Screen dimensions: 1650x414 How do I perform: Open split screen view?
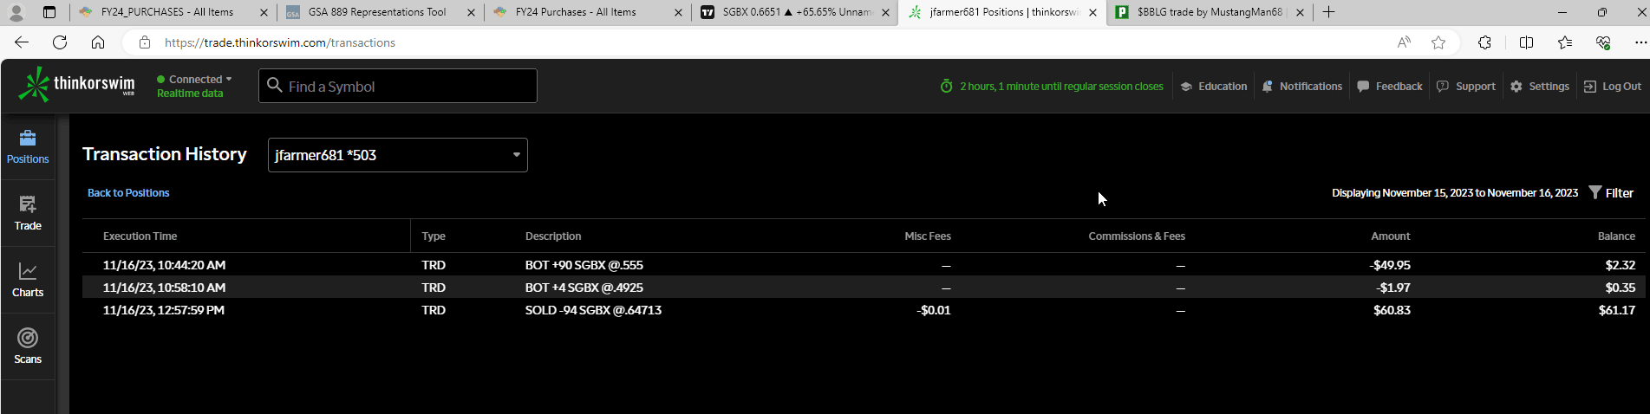click(1527, 42)
